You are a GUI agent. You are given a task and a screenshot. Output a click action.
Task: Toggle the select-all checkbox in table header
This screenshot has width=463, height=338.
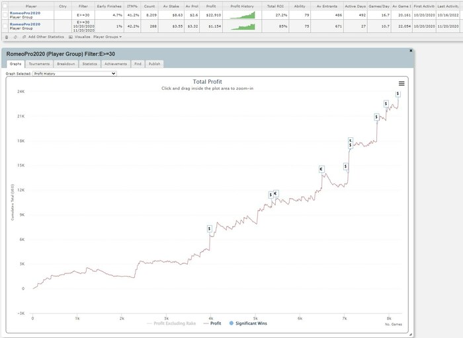(5, 6)
